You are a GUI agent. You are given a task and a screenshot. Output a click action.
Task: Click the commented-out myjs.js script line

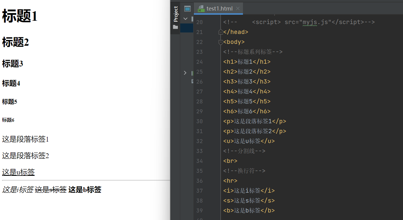click(x=299, y=22)
